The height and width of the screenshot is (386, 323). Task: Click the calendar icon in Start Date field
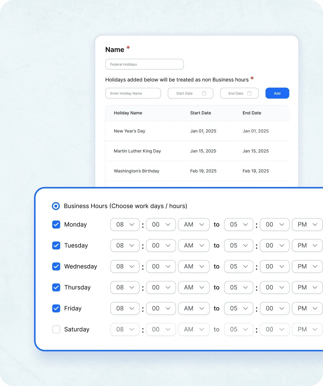[x=204, y=93]
